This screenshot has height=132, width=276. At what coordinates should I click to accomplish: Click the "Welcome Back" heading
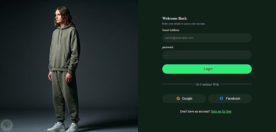[x=174, y=18]
